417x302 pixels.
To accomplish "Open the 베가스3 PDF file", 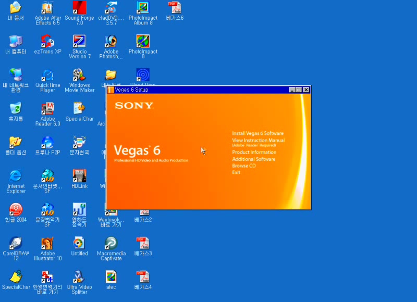I will coord(143,243).
